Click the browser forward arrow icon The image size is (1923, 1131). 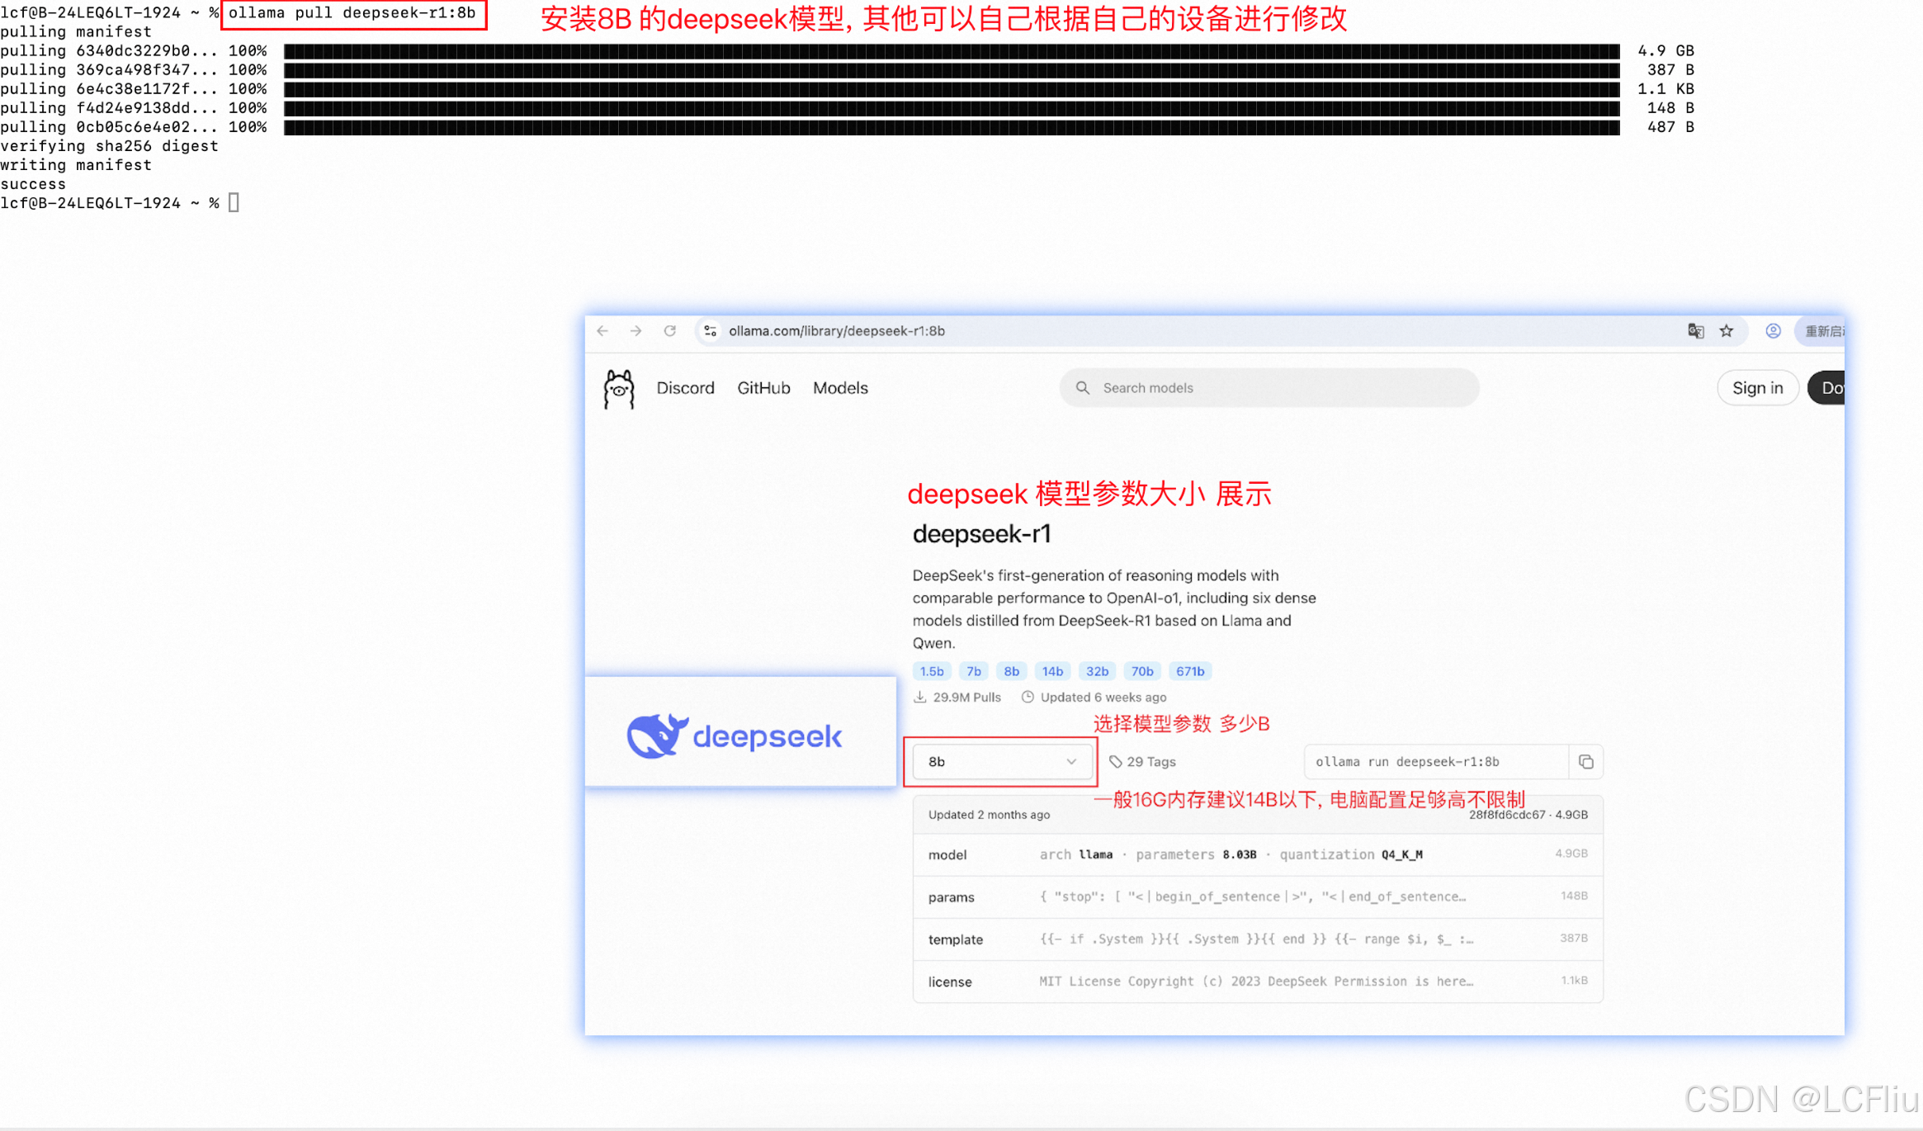coord(635,331)
